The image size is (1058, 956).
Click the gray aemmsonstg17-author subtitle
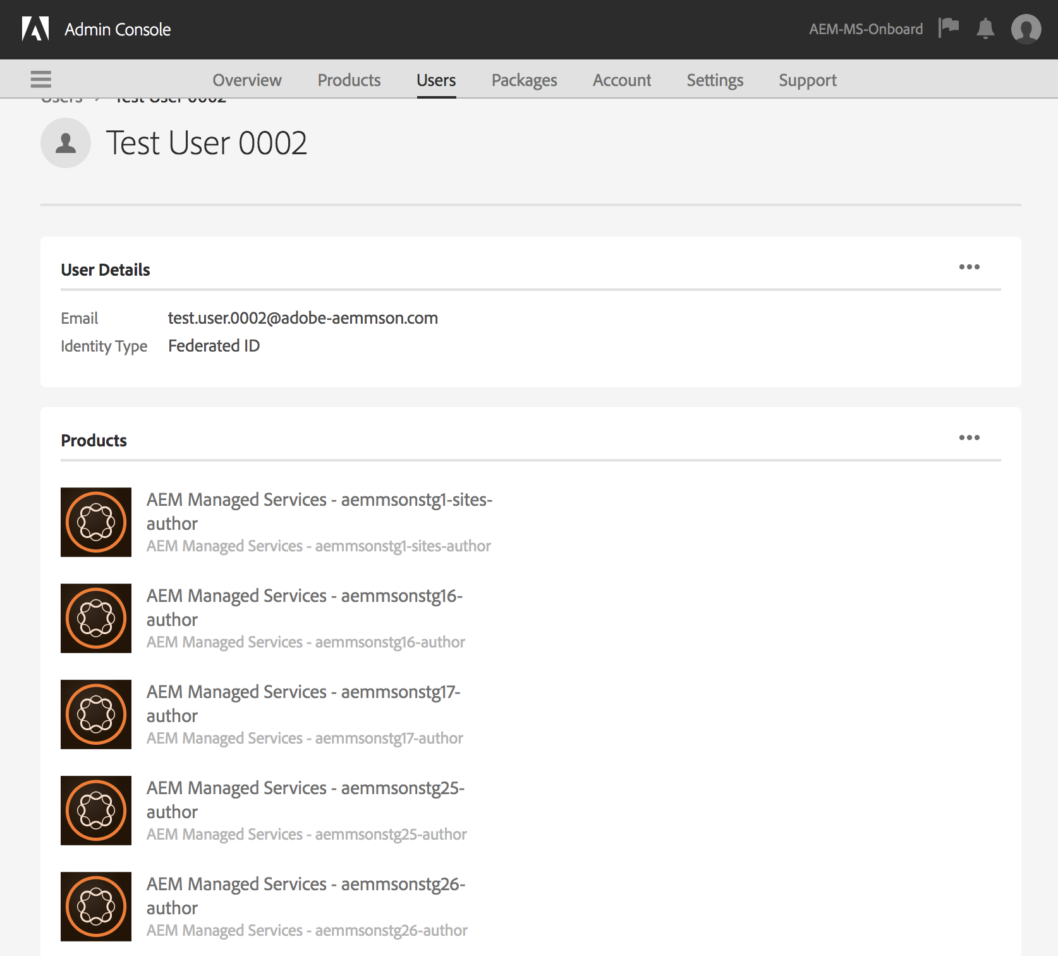[305, 738]
